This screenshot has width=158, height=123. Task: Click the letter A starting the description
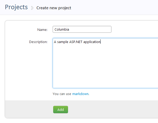(x=55, y=42)
